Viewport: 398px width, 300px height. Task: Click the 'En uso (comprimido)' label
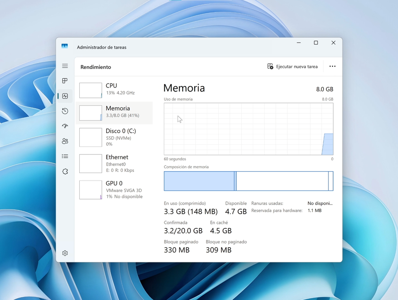pyautogui.click(x=185, y=203)
